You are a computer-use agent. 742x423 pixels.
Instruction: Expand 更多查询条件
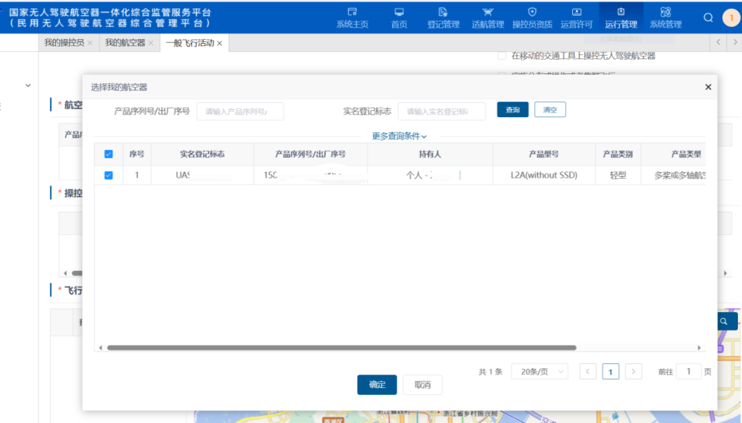coord(399,136)
